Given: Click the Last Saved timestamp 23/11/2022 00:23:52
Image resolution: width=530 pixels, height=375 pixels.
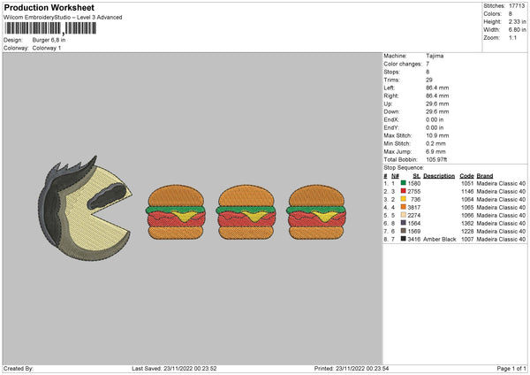Looking at the screenshot, I should (x=190, y=368).
